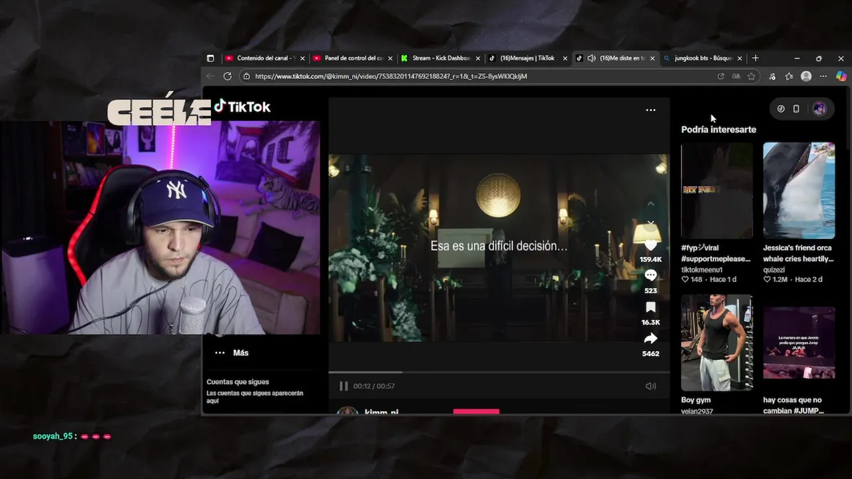Add this page to favorites with the star
852x479 pixels.
[751, 77]
